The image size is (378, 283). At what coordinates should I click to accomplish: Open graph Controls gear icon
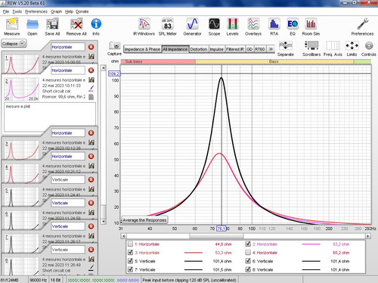(x=369, y=46)
